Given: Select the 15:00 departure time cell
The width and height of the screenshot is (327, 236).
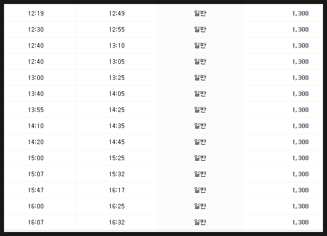Looking at the screenshot, I should pyautogui.click(x=36, y=158).
